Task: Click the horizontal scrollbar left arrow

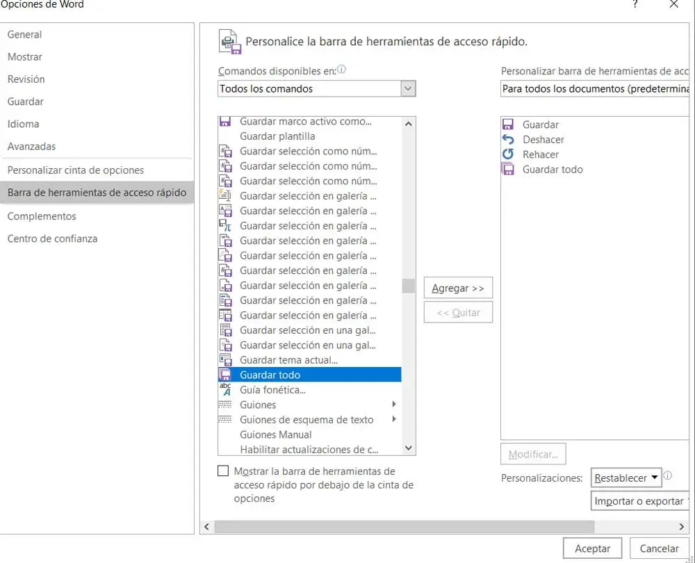Action: click(x=206, y=527)
